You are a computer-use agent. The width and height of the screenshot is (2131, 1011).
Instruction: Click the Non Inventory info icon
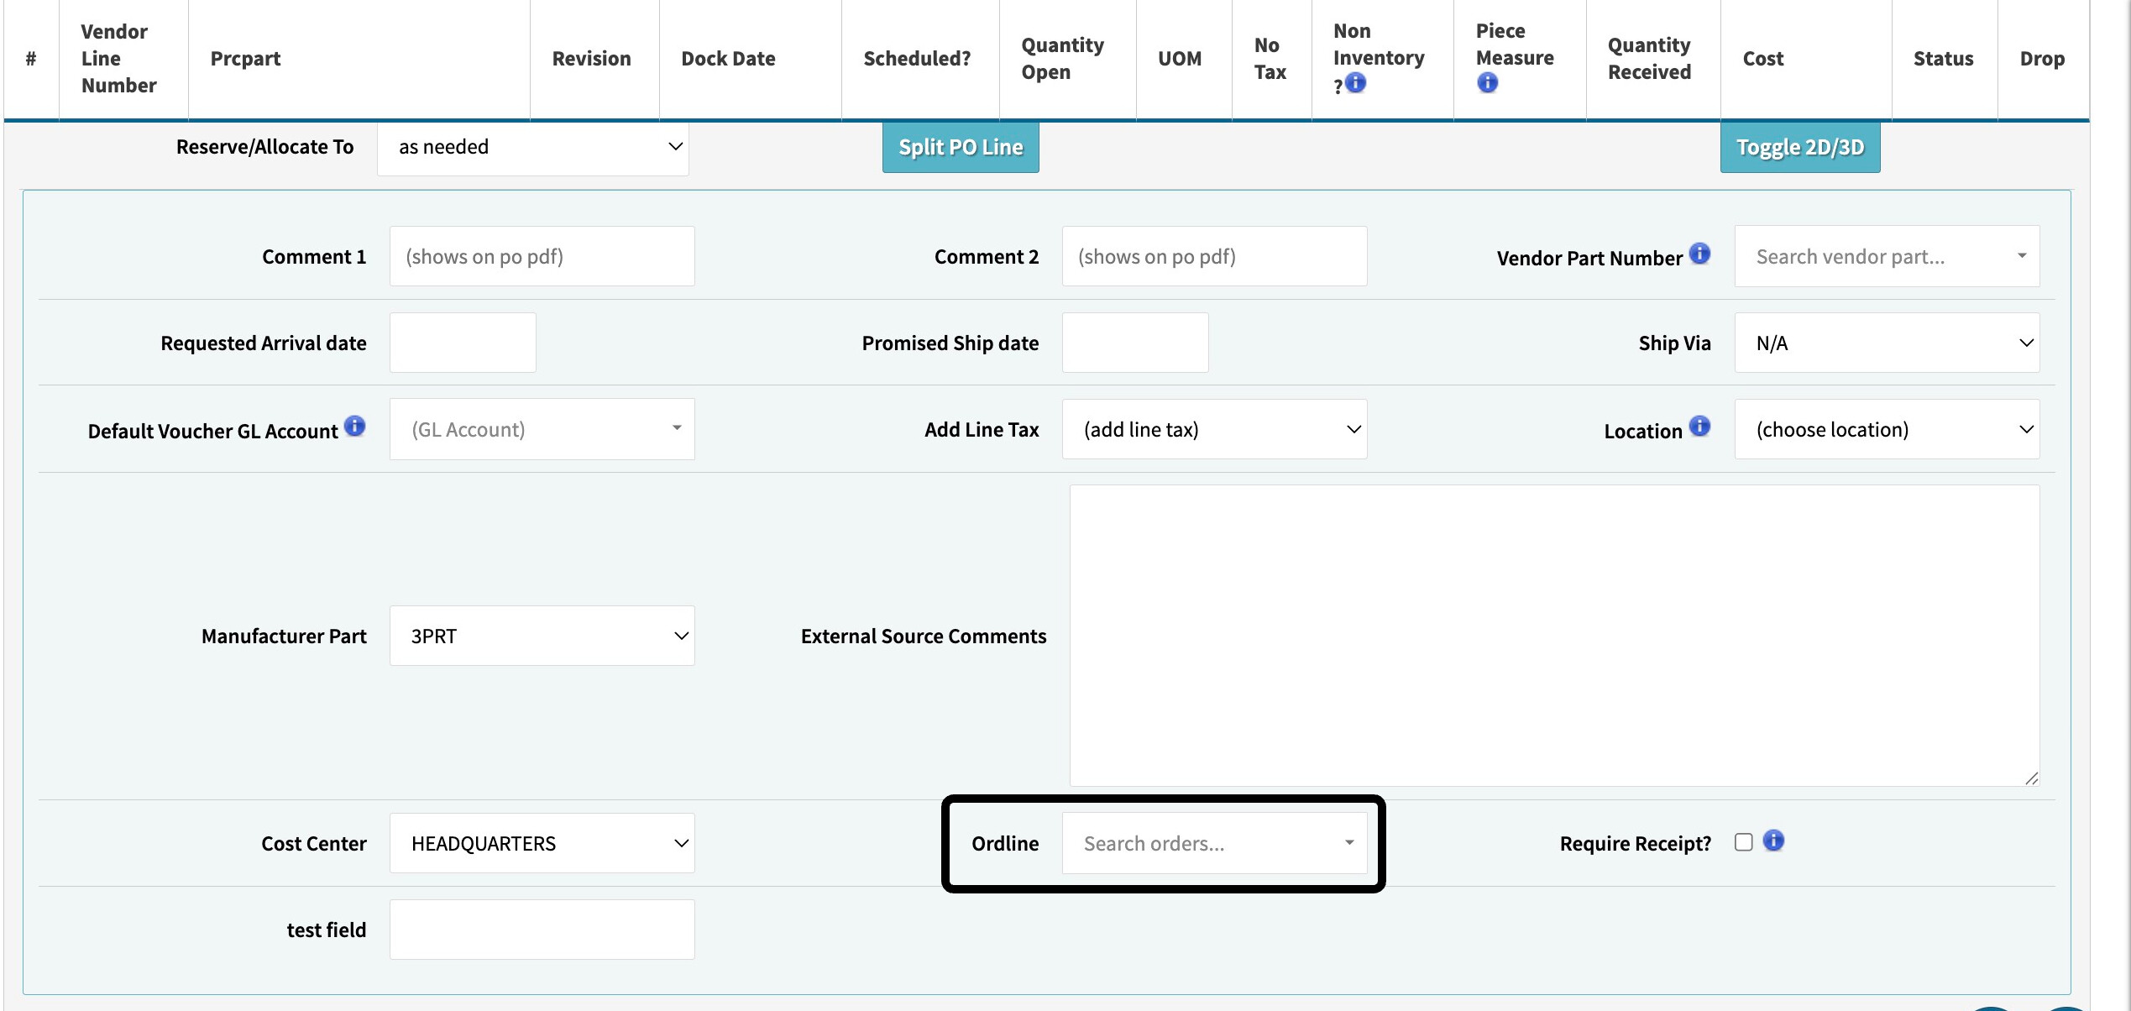point(1356,82)
